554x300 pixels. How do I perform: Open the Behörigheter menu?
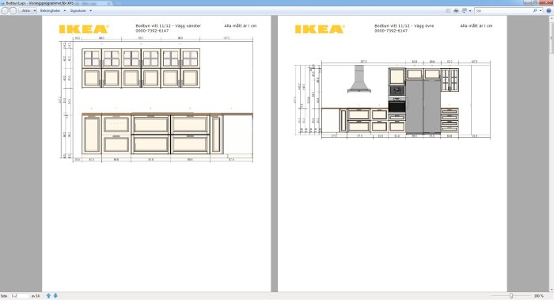tap(53, 10)
